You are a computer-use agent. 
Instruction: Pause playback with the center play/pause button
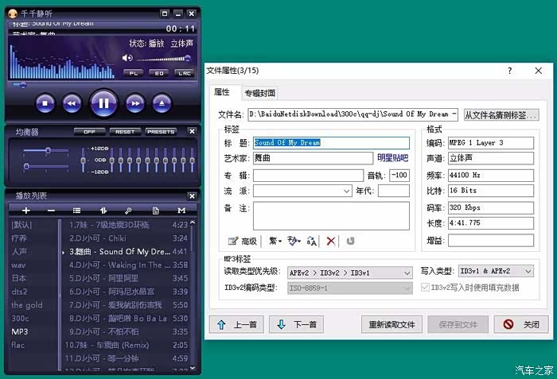point(103,102)
